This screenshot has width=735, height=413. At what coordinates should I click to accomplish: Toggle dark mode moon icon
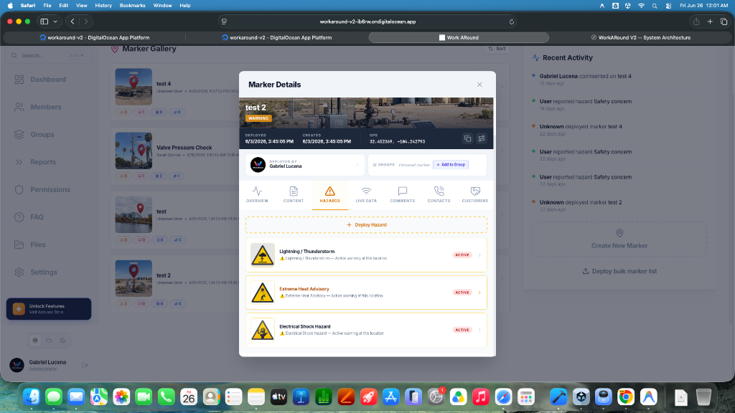coord(63,341)
